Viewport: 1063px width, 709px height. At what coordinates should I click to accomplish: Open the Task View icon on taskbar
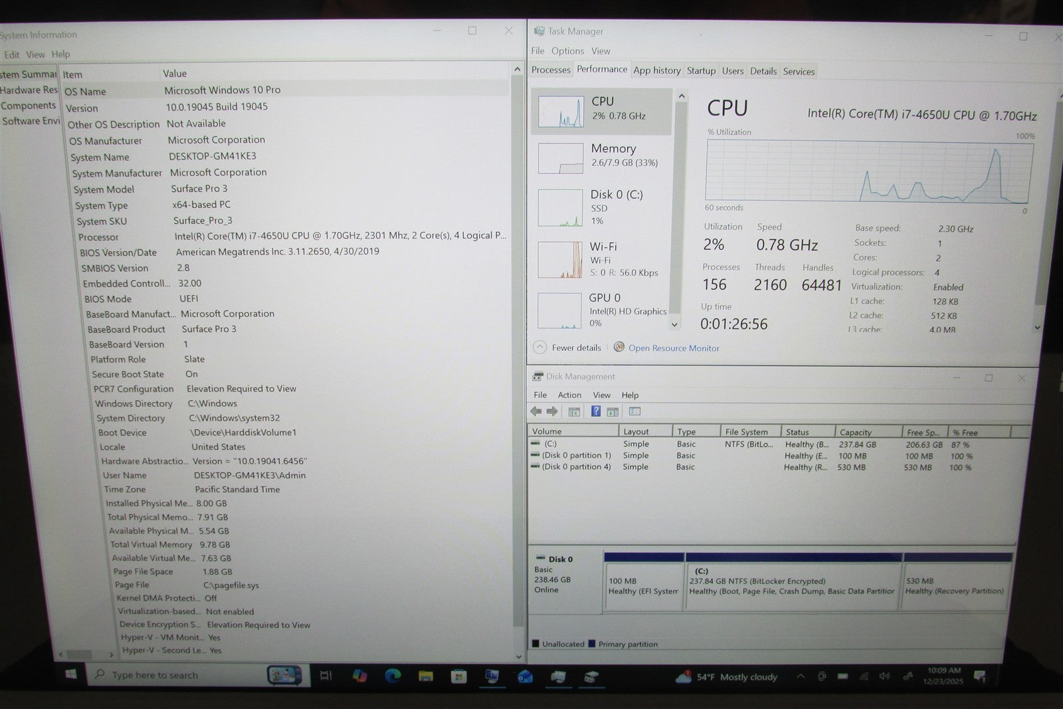[x=326, y=675]
